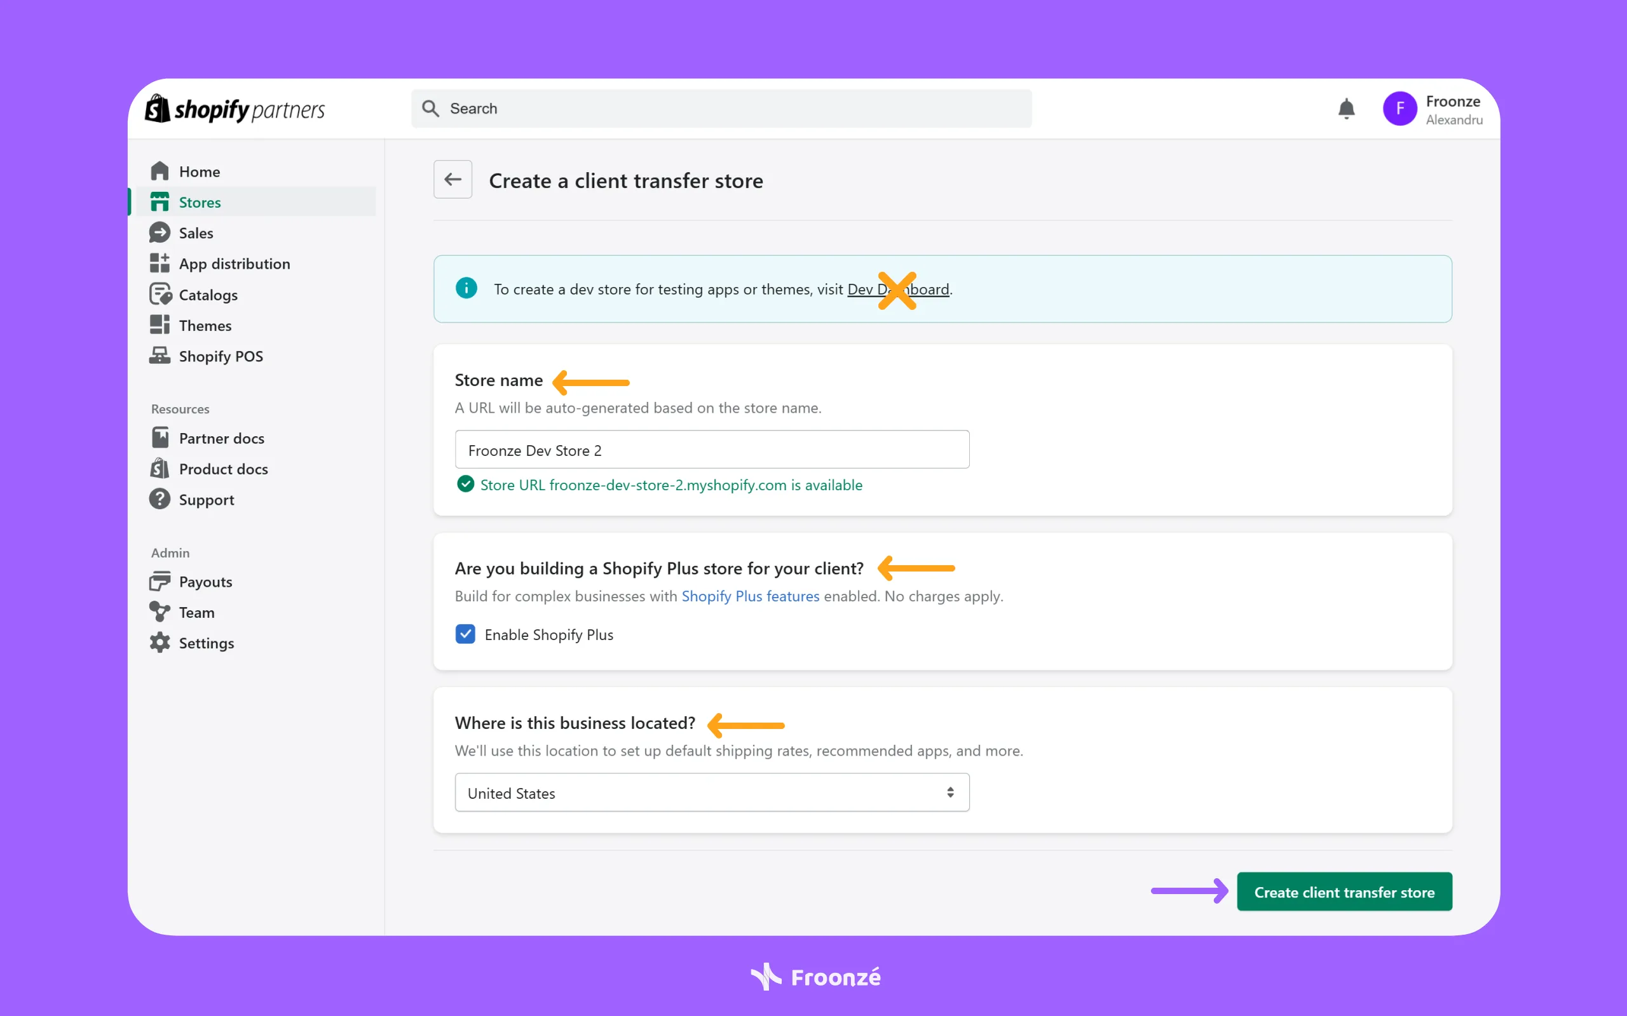This screenshot has height=1016, width=1627.
Task: Open the Catalogs section
Action: (208, 294)
